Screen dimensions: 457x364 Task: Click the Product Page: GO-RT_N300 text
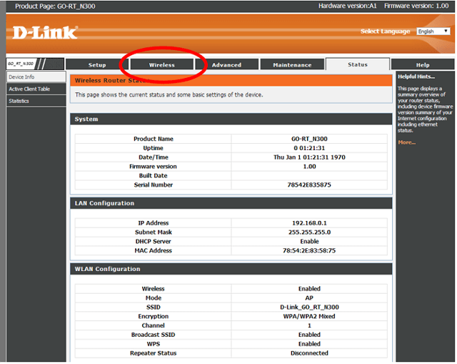pos(55,6)
